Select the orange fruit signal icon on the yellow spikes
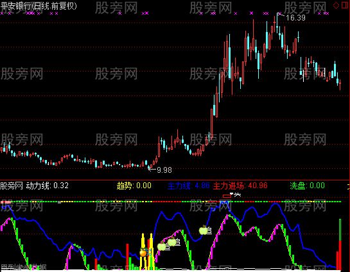 (143, 253)
